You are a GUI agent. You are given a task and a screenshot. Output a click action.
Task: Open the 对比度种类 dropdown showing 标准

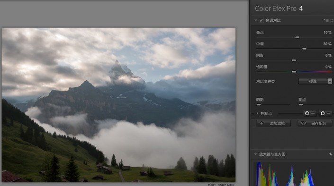pyautogui.click(x=315, y=81)
